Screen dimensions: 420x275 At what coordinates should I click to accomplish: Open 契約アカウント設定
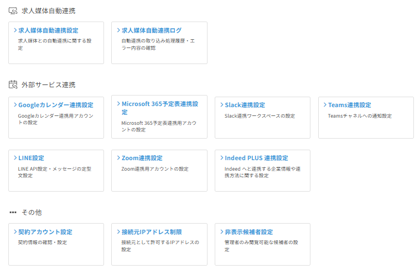point(45,232)
